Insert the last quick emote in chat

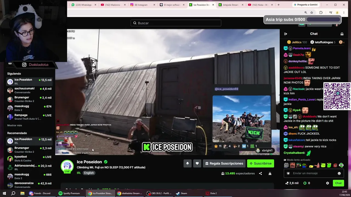pos(341,165)
